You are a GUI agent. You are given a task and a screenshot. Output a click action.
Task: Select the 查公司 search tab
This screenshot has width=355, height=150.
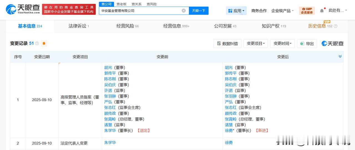click(106, 4)
